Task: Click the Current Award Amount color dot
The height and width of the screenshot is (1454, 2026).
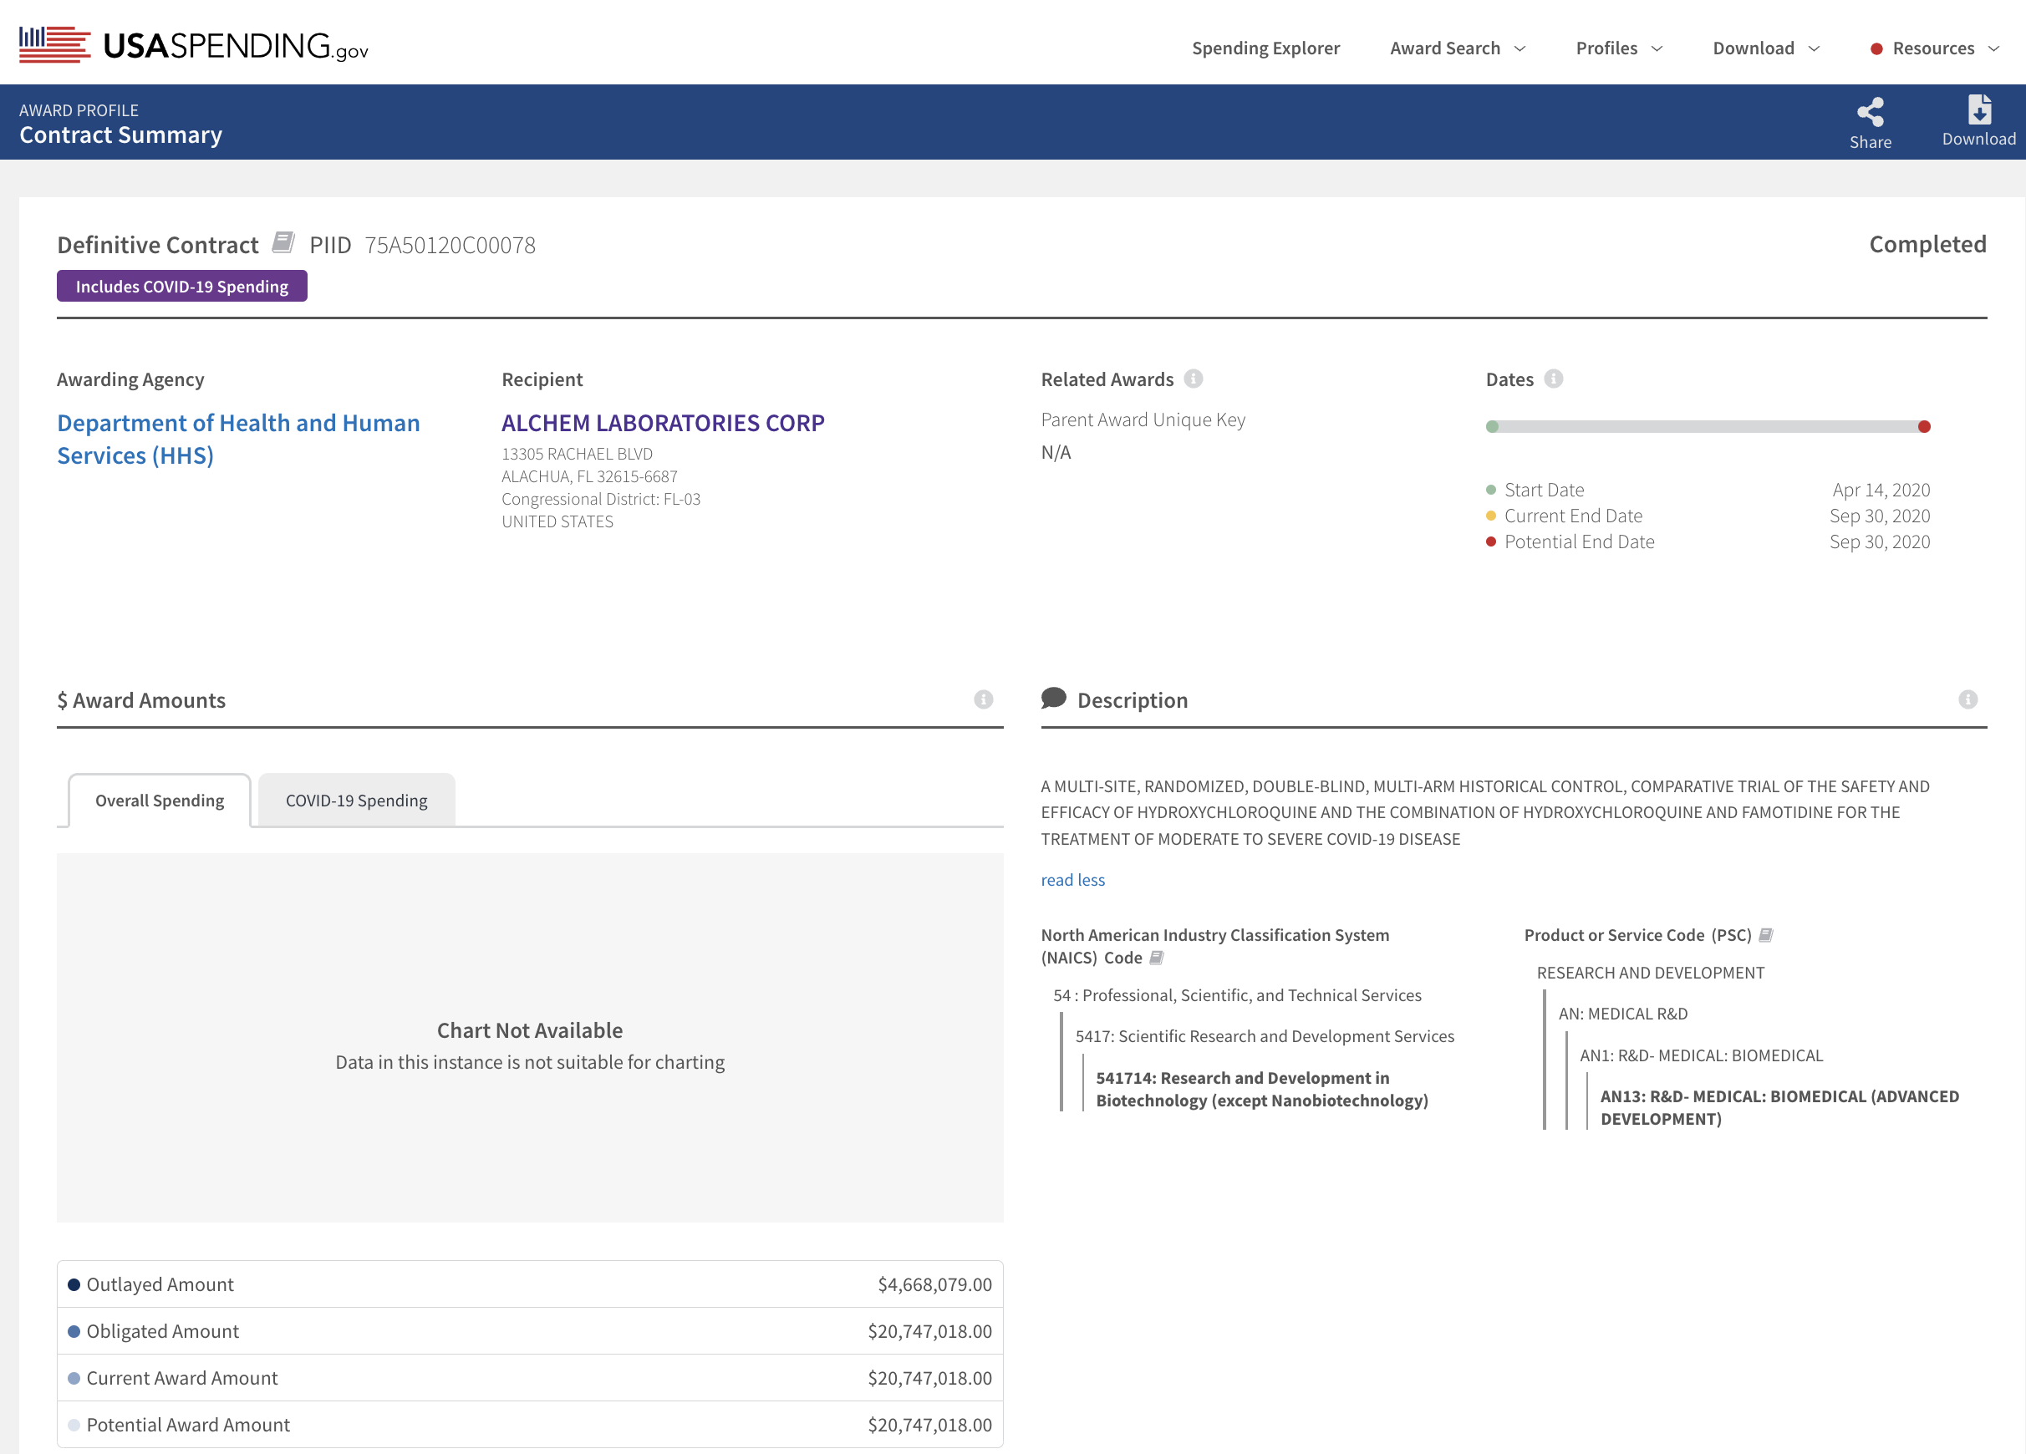Action: [x=74, y=1378]
